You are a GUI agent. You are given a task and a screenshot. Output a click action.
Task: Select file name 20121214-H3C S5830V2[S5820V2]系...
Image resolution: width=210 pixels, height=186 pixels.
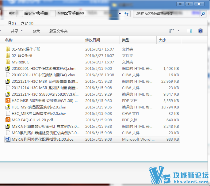click(45, 94)
